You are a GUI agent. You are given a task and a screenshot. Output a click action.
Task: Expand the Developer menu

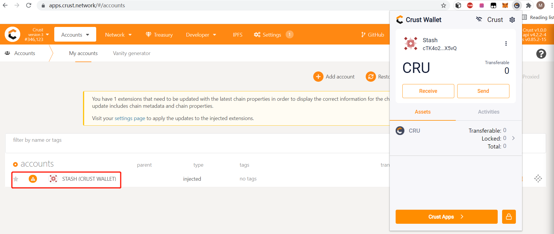[x=201, y=35]
